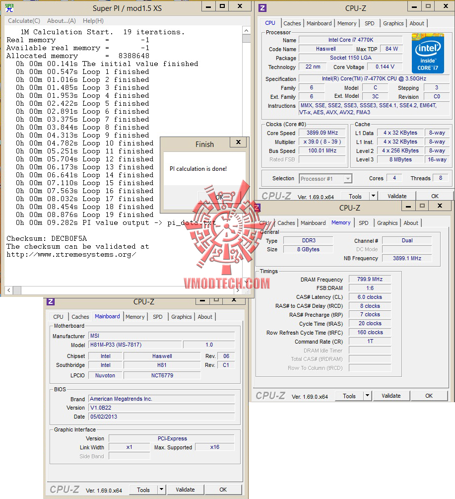The height and width of the screenshot is (499, 455).
Task: Click the PI value output pi_data.txt line
Action: 116,223
